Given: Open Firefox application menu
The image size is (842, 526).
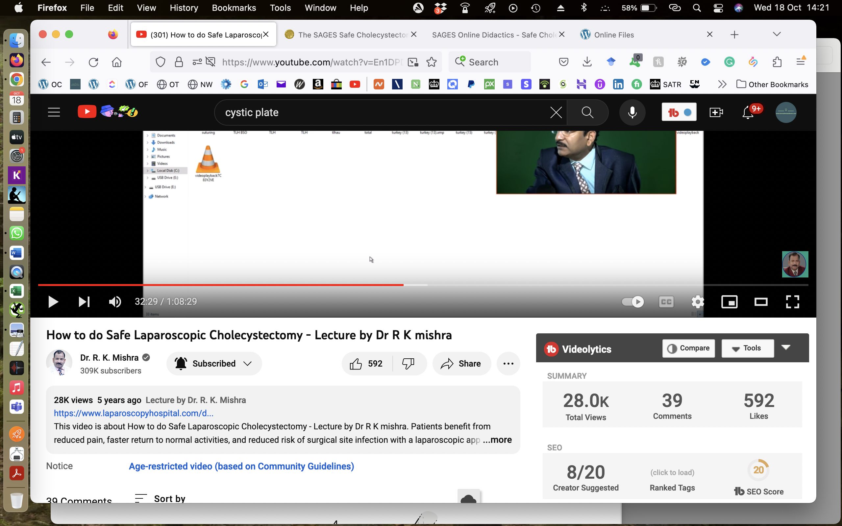Looking at the screenshot, I should [801, 61].
